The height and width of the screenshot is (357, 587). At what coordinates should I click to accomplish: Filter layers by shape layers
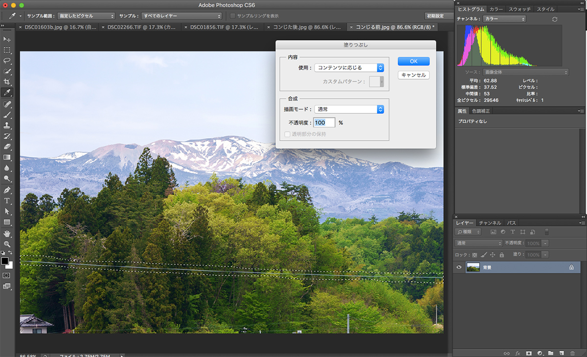(522, 231)
